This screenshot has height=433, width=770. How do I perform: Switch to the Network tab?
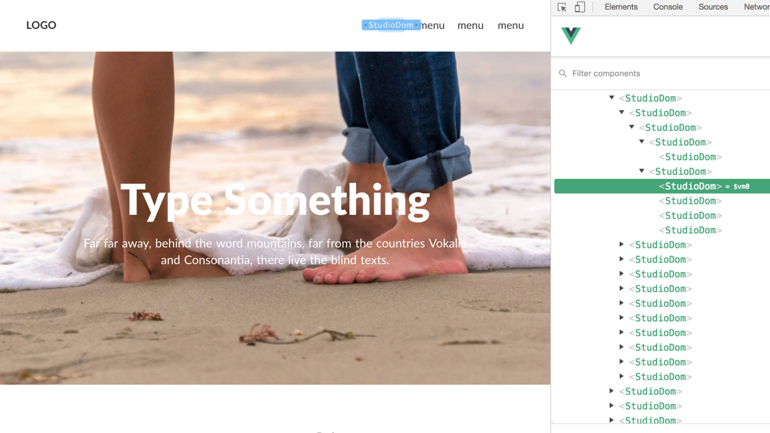pos(757,7)
